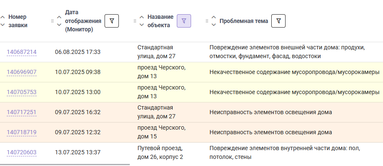Sort Название объекта descending with down chevron

[x=142, y=25]
